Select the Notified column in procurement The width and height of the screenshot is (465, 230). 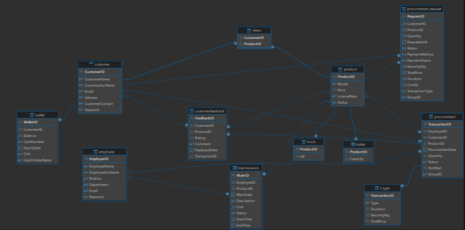(x=435, y=168)
